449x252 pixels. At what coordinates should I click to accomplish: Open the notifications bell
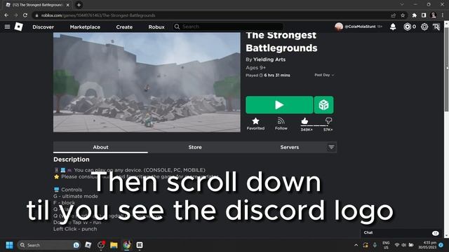pyautogui.click(x=393, y=27)
